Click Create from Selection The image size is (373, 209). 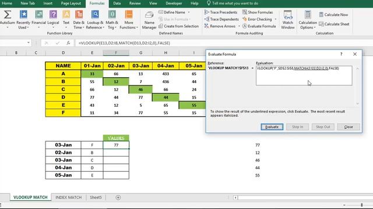179,26
